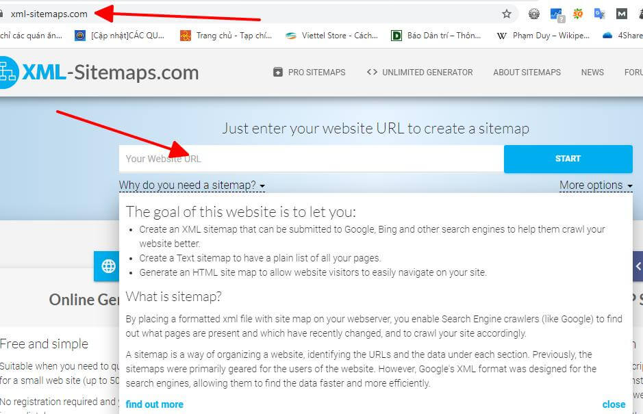Image resolution: width=643 pixels, height=414 pixels.
Task: Expand the 'More options' dropdown
Action: 596,185
